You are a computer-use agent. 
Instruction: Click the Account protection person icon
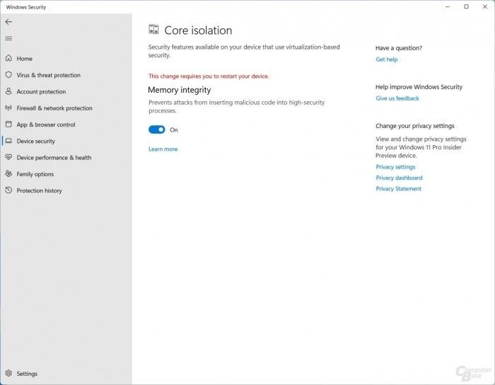[8, 91]
